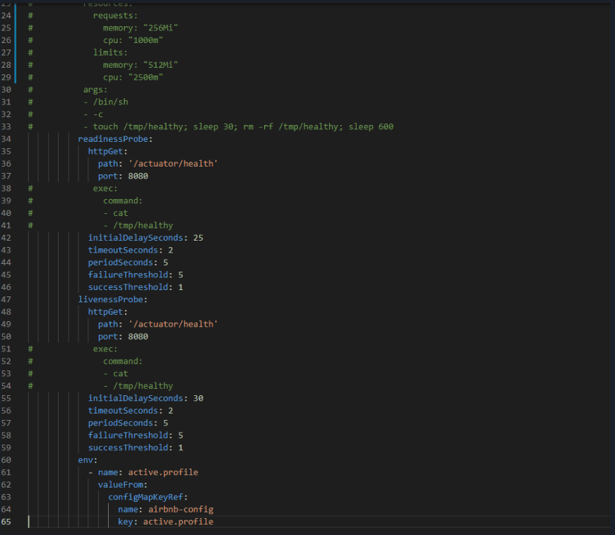
Task: Click periodSeconds on line 44
Action: [121, 263]
